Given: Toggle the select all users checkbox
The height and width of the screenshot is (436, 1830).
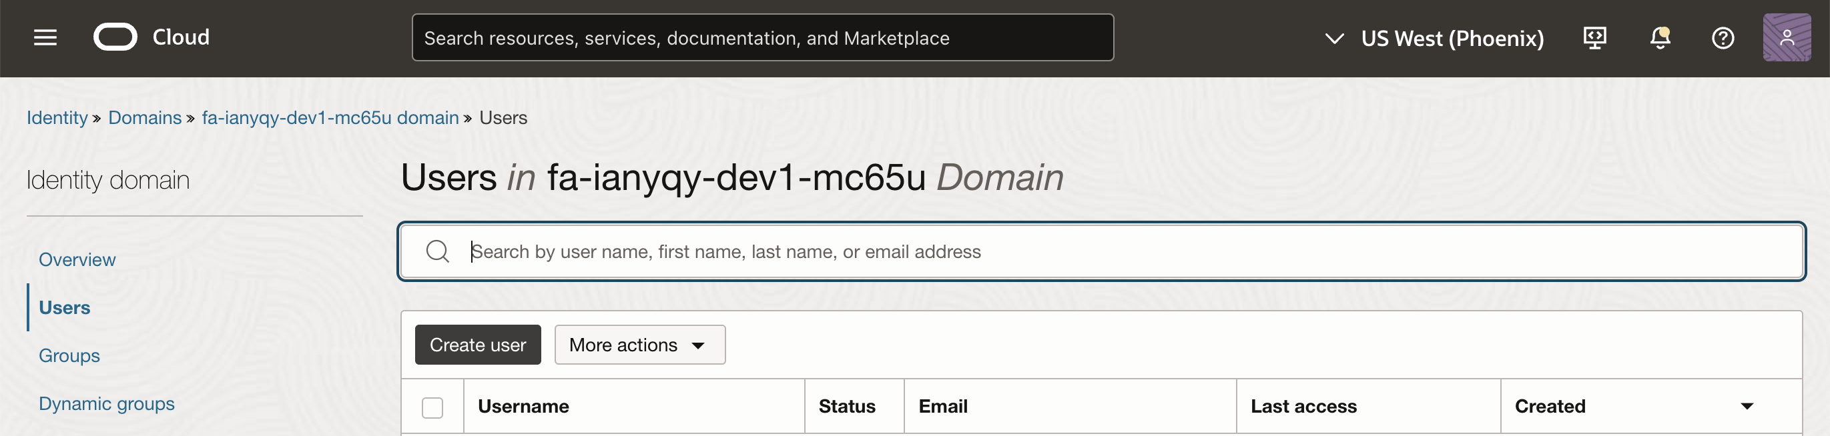Looking at the screenshot, I should coord(432,407).
